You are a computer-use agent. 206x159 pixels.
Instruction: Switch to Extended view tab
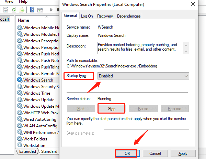pos(27,151)
